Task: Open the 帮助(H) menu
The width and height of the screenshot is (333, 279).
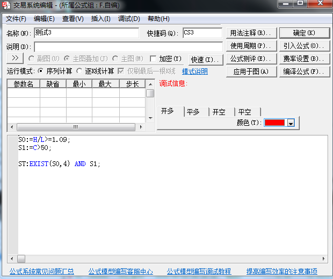Action: tap(158, 19)
